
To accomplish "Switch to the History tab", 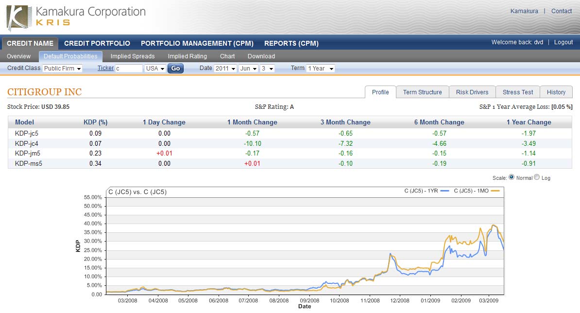I will tap(556, 92).
